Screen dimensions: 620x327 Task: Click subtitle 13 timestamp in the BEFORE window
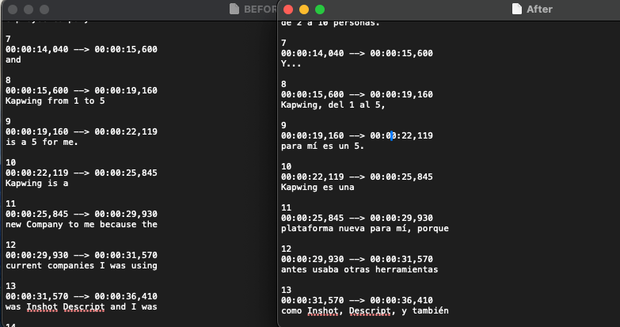[82, 296]
